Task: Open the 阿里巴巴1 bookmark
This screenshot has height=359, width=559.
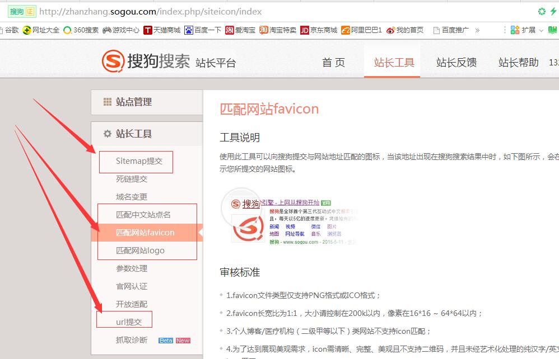Action: [361, 30]
